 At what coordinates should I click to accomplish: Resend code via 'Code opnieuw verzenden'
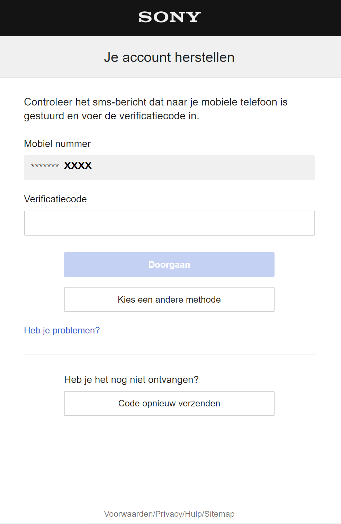[169, 403]
